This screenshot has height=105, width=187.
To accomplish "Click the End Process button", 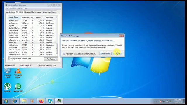I will pyautogui.click(x=51, y=59).
